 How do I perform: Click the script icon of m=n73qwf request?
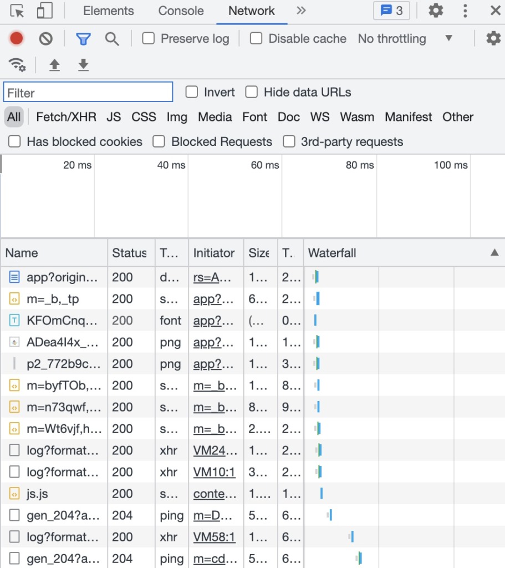[14, 407]
